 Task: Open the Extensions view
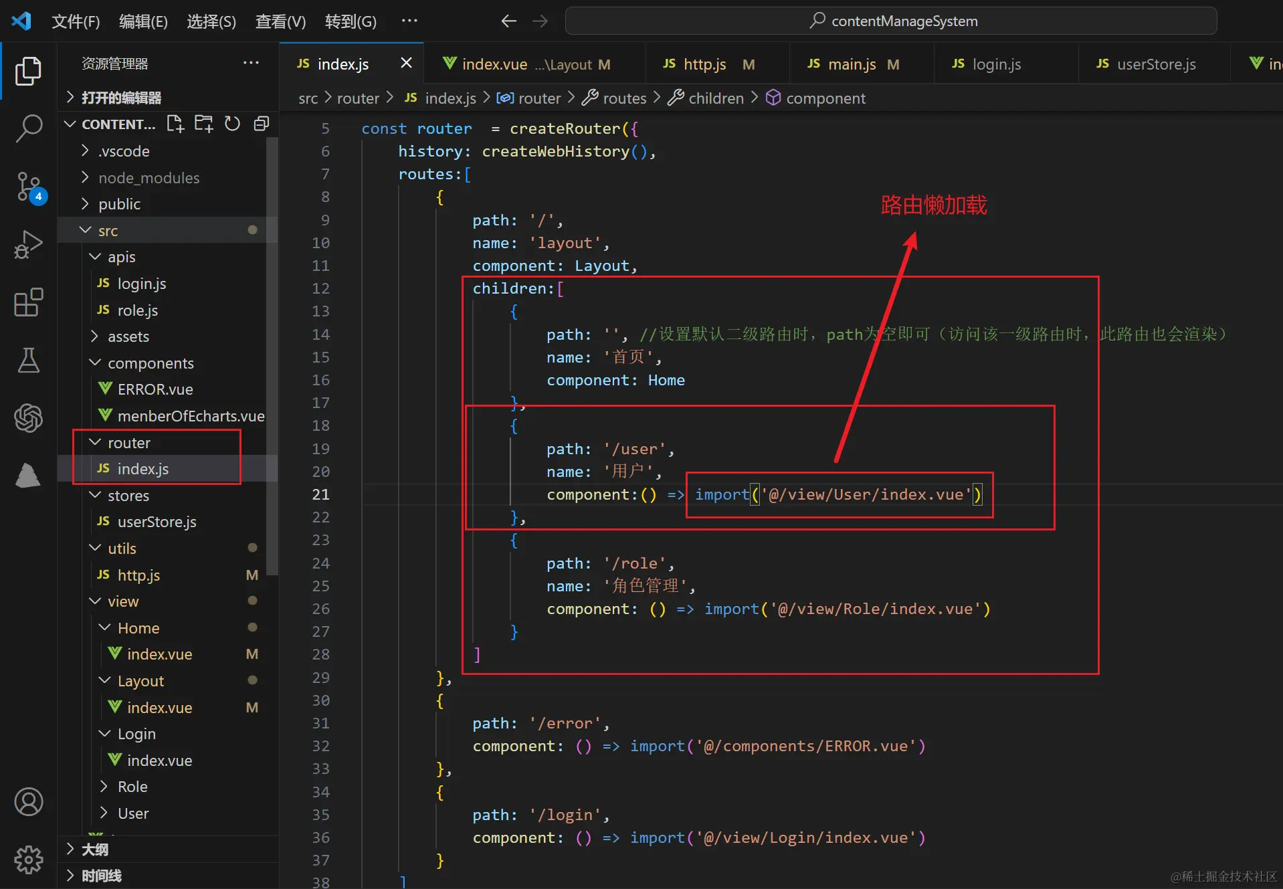[x=28, y=302]
